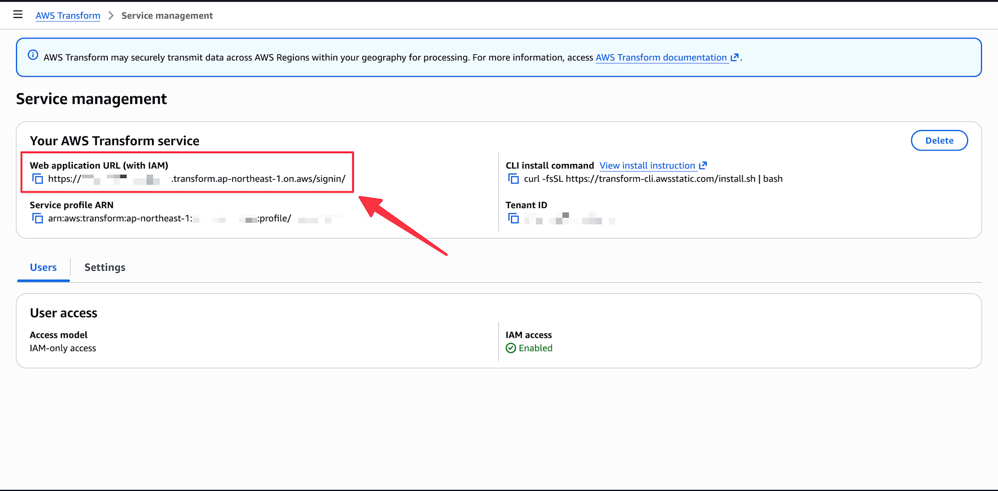This screenshot has height=491, width=998.
Task: Select the Enabled status text
Action: (x=535, y=348)
